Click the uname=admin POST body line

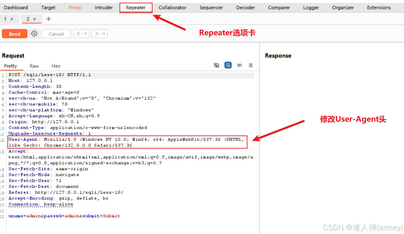tap(64, 216)
